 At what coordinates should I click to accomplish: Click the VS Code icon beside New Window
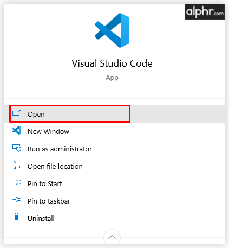[17, 130]
